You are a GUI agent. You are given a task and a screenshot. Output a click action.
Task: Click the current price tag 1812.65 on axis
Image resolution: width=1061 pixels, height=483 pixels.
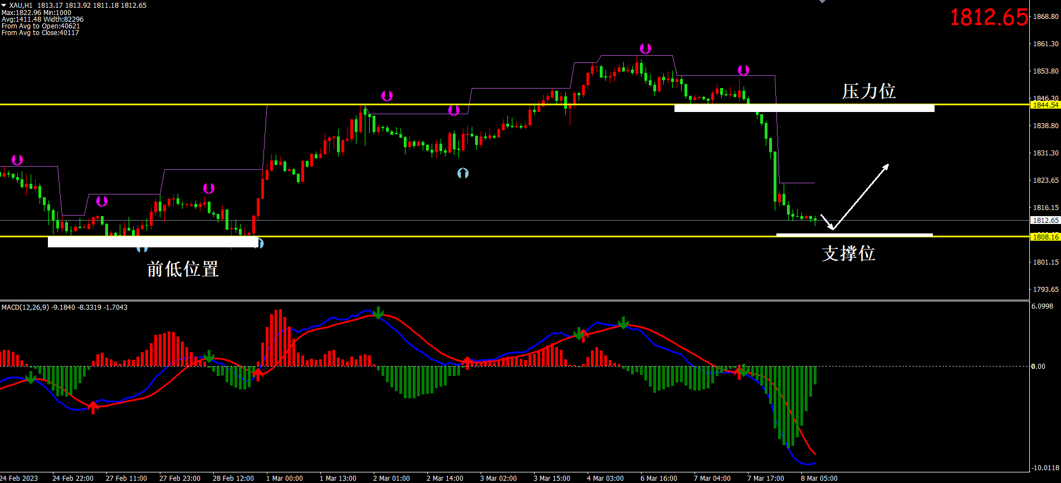click(1045, 221)
